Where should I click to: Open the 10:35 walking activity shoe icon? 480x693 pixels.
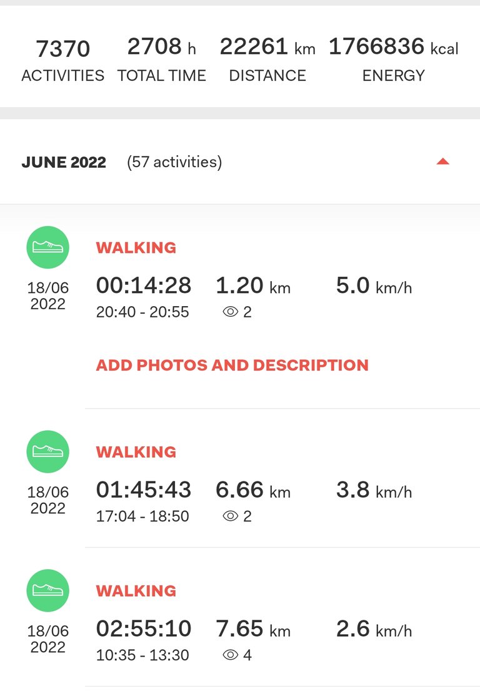47,590
